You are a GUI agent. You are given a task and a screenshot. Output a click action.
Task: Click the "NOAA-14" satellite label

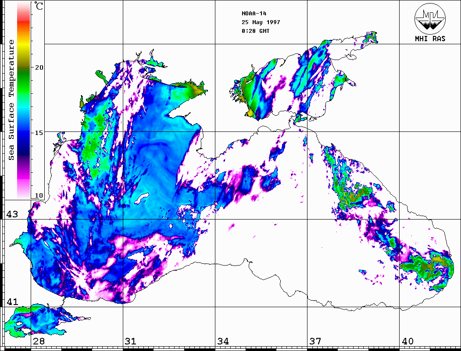click(254, 14)
